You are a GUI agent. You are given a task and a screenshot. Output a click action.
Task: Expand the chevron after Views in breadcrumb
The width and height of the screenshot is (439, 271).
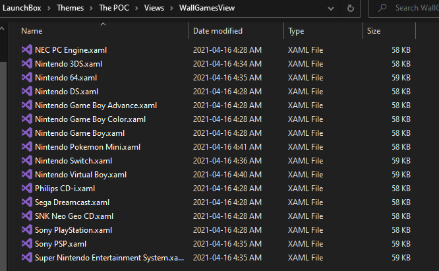tap(171, 8)
